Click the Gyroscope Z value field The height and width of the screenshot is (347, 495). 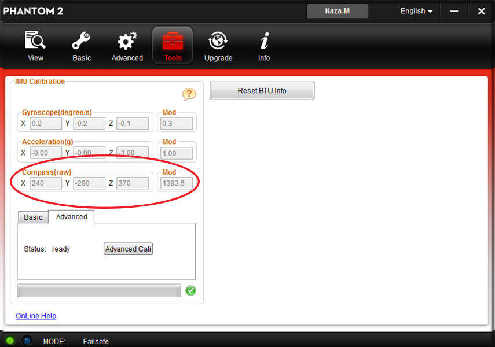(x=133, y=123)
